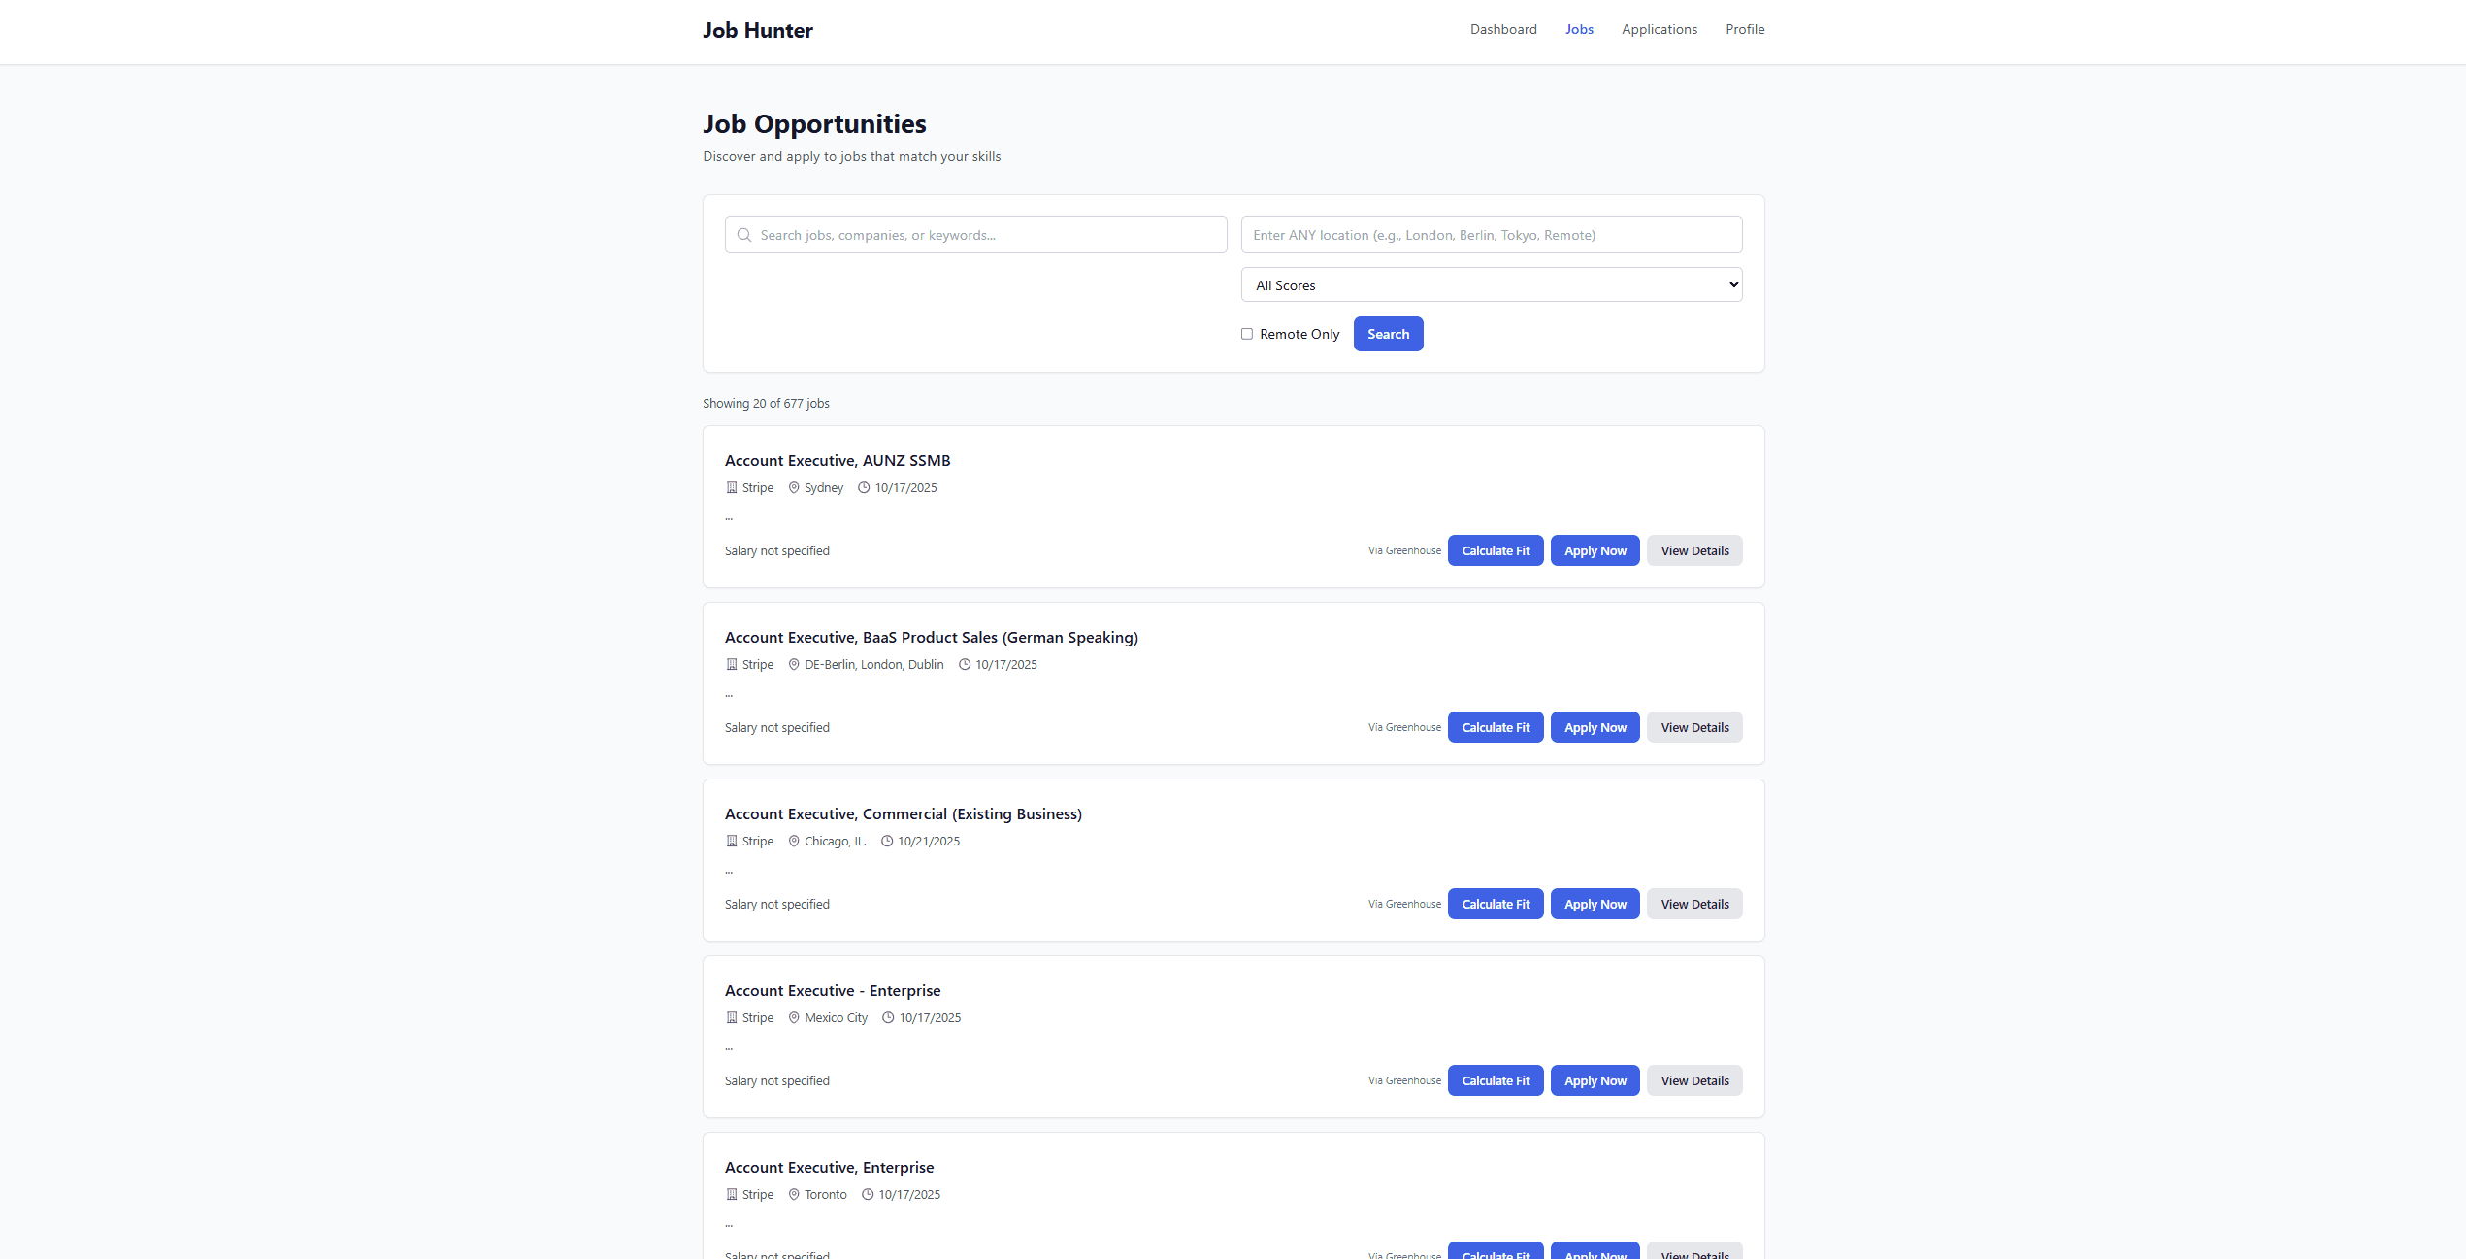Open the Dashboard nav item
Viewport: 2466px width, 1259px height.
[x=1503, y=29]
